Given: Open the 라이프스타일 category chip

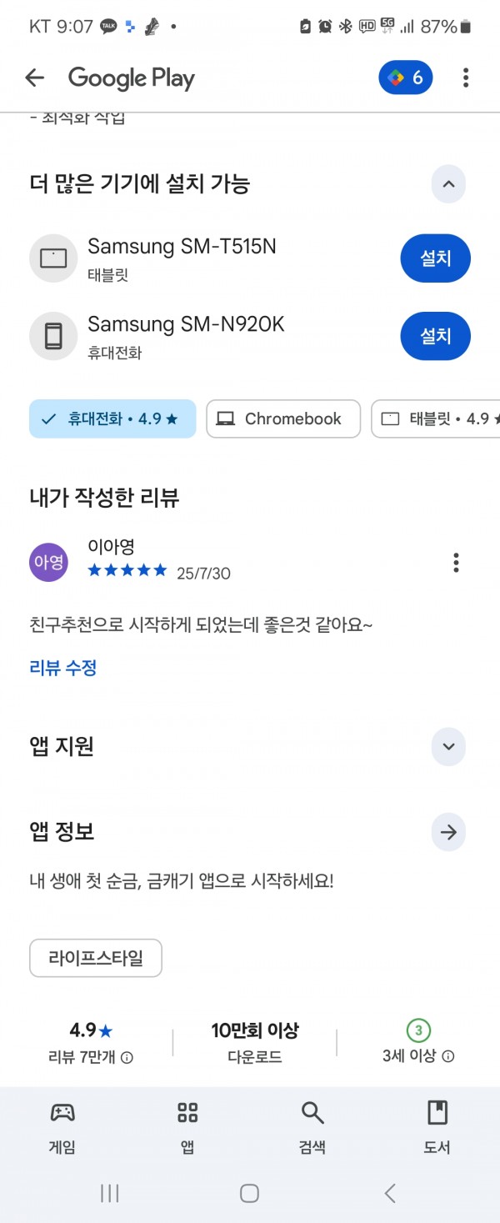Looking at the screenshot, I should tap(96, 958).
